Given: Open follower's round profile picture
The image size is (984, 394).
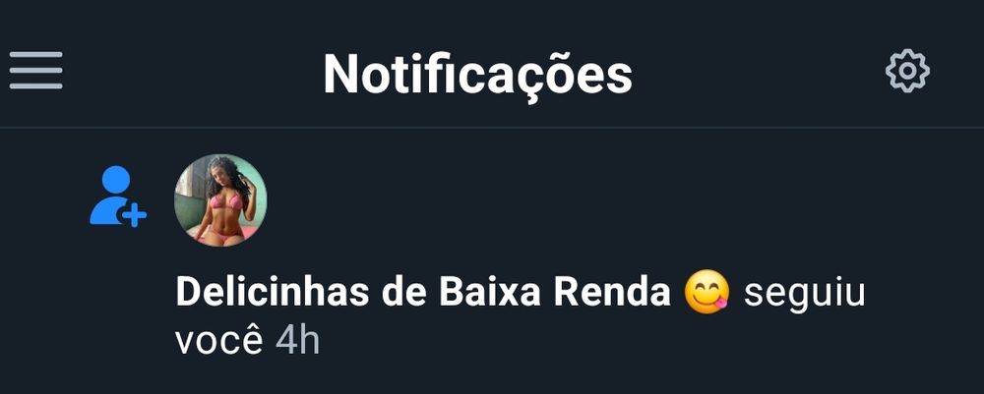Looking at the screenshot, I should pyautogui.click(x=220, y=200).
